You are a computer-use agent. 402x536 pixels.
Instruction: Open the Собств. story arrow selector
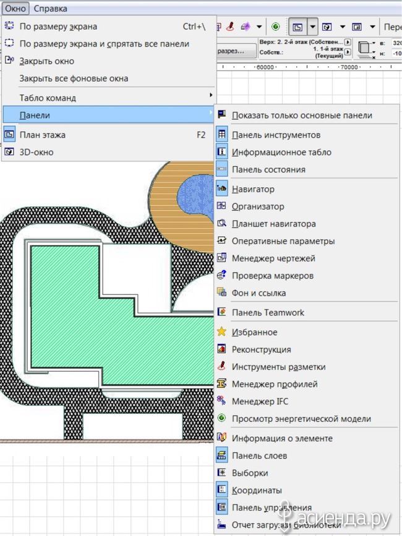pyautogui.click(x=348, y=52)
